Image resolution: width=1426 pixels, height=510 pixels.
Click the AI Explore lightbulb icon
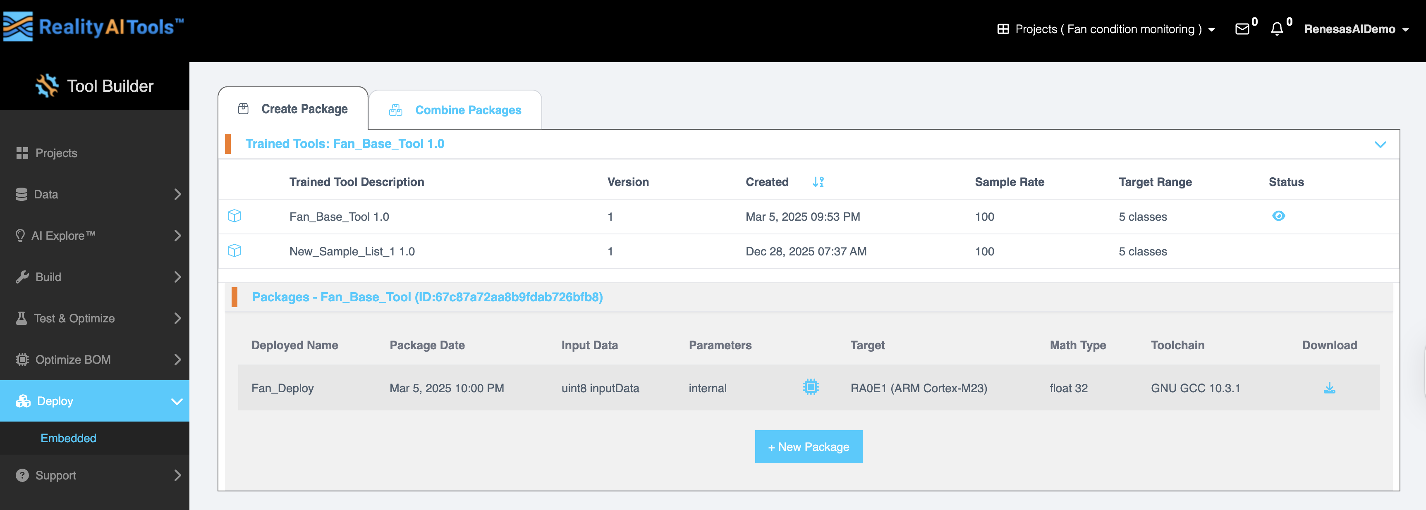point(22,235)
